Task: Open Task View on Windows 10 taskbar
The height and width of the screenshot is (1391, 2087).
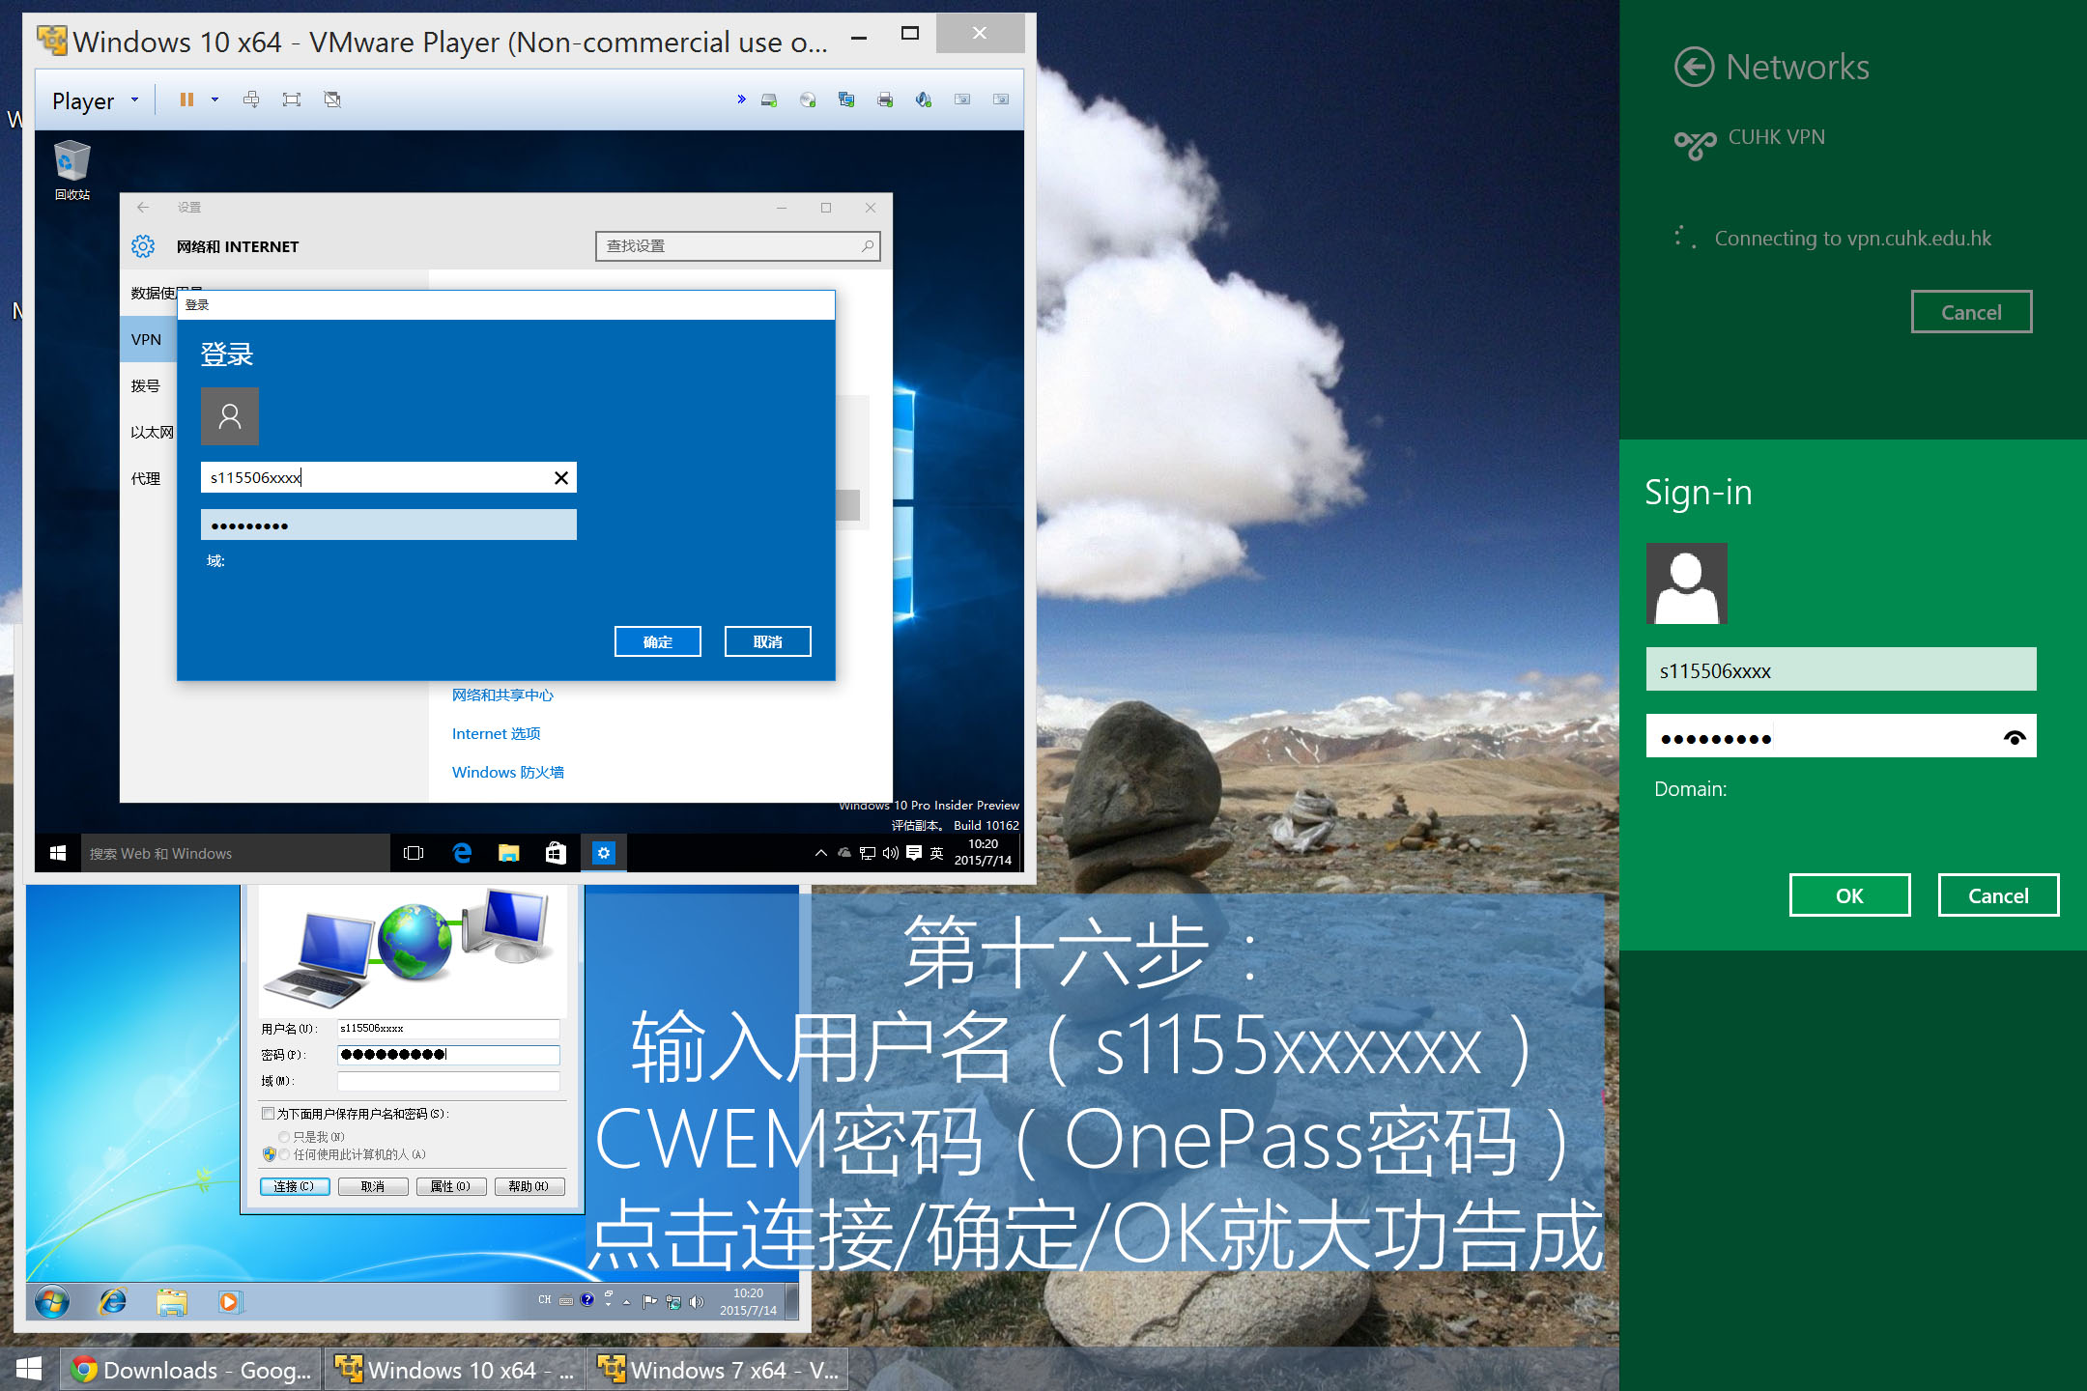Action: 414,853
